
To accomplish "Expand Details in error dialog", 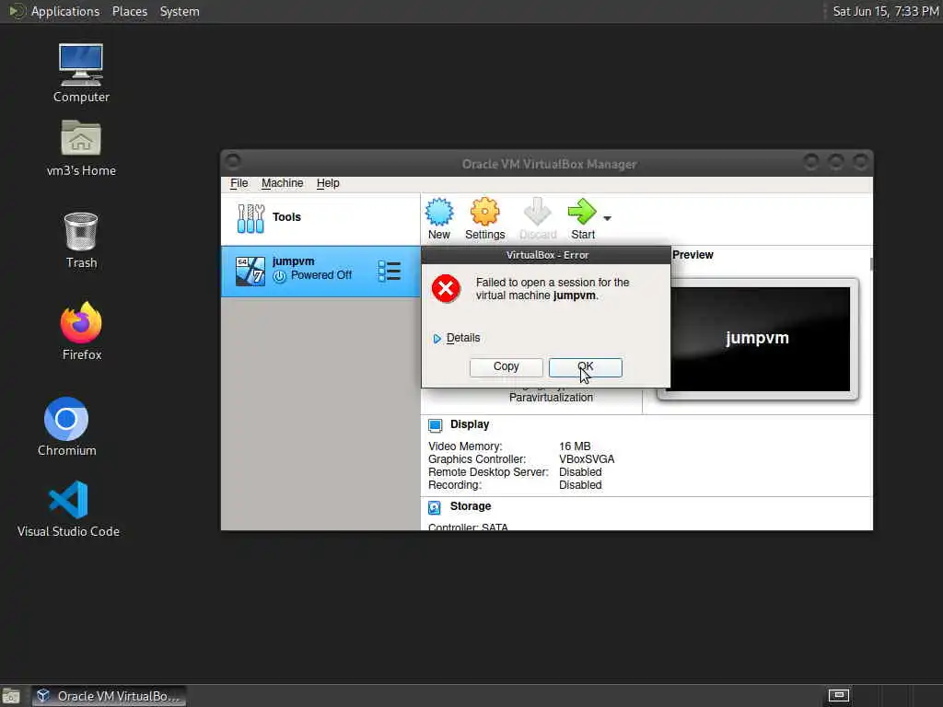I will pos(457,338).
